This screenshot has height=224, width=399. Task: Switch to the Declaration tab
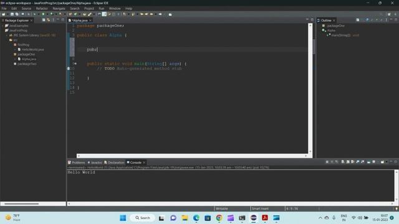tap(114, 162)
